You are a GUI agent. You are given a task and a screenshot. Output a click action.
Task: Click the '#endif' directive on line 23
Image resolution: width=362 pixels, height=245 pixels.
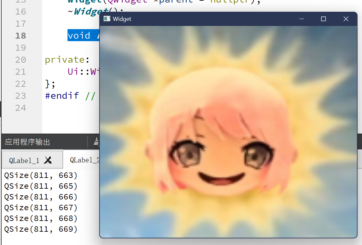click(x=62, y=95)
